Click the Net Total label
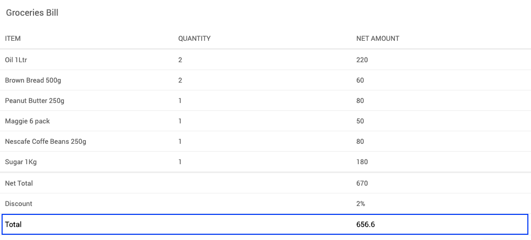 pos(19,184)
